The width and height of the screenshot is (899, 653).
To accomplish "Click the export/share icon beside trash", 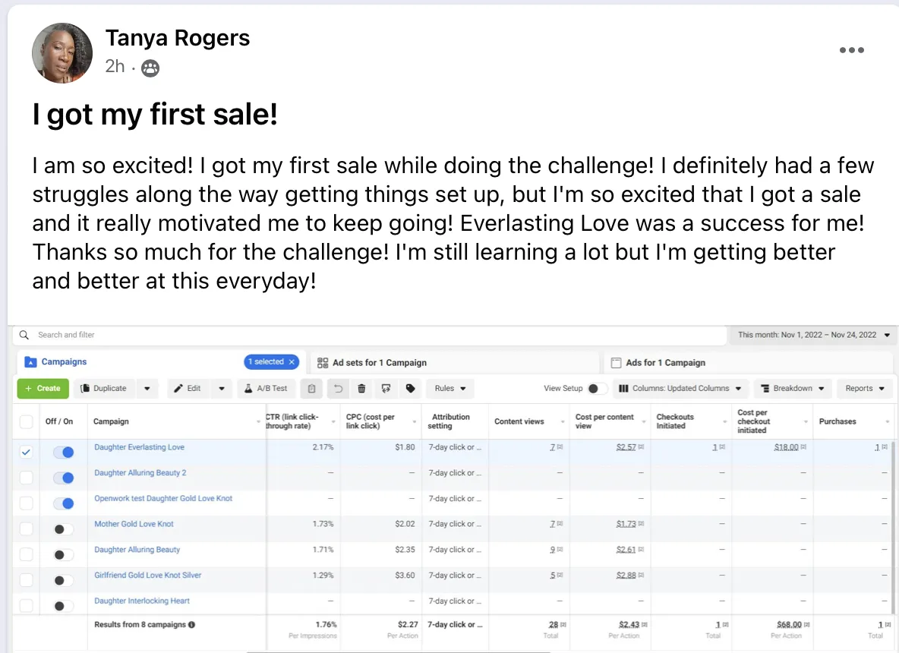I will [x=386, y=389].
